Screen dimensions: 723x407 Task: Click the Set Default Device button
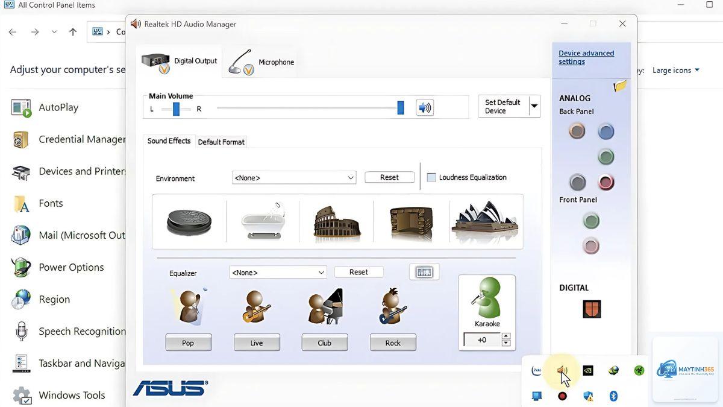click(503, 107)
